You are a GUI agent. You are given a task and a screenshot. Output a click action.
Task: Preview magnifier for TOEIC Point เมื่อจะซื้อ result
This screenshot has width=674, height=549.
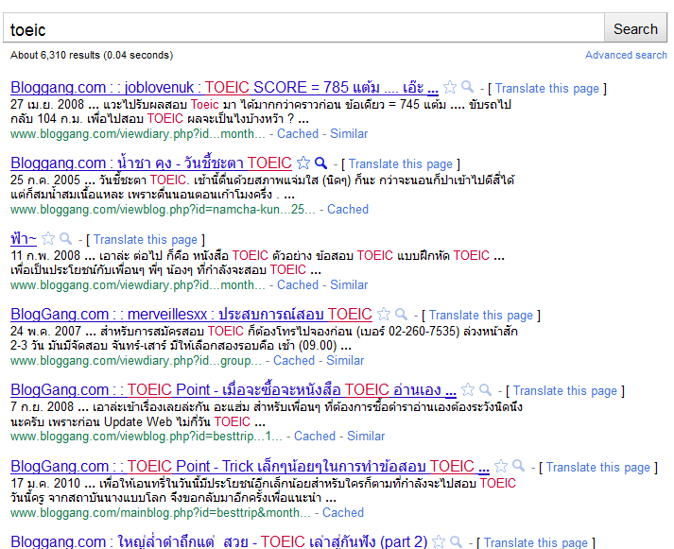coord(485,389)
